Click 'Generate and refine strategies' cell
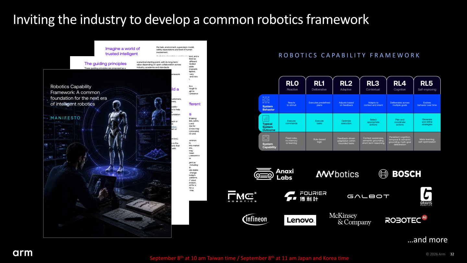Screen dimensions: 467x263 [x=427, y=122]
